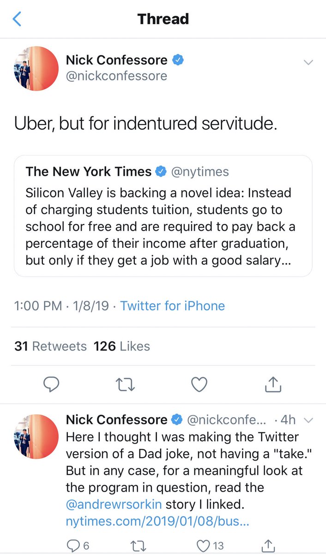The height and width of the screenshot is (555, 326).
Task: Open main tweet options chevron
Action: [308, 62]
